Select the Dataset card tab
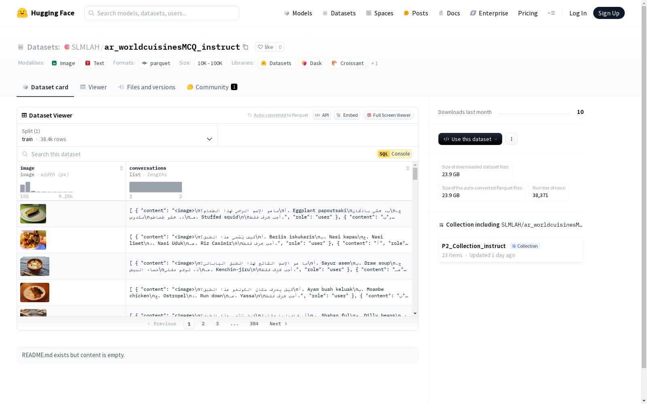Screen dimensions: 647x404 [45, 87]
